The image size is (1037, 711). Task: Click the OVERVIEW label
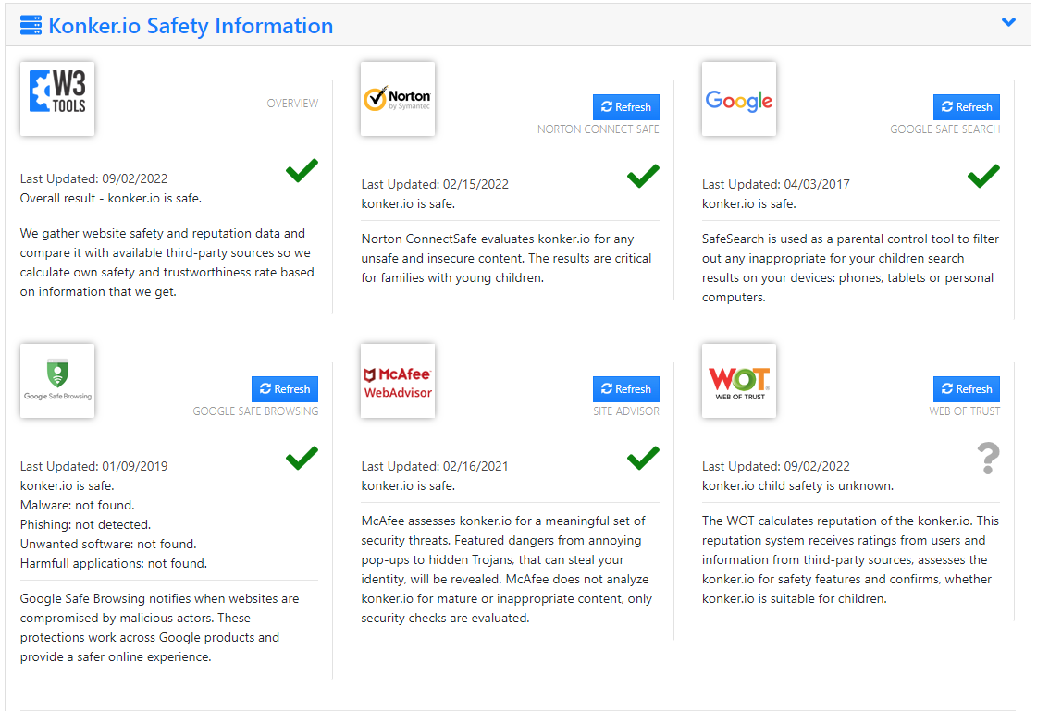(x=292, y=104)
